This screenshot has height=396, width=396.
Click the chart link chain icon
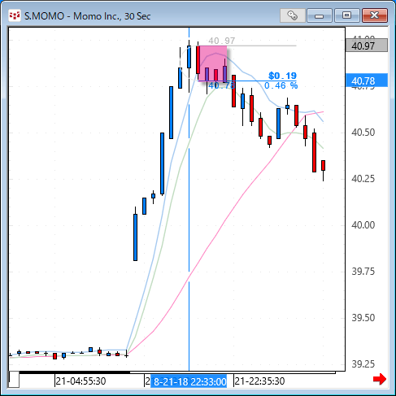pos(292,15)
